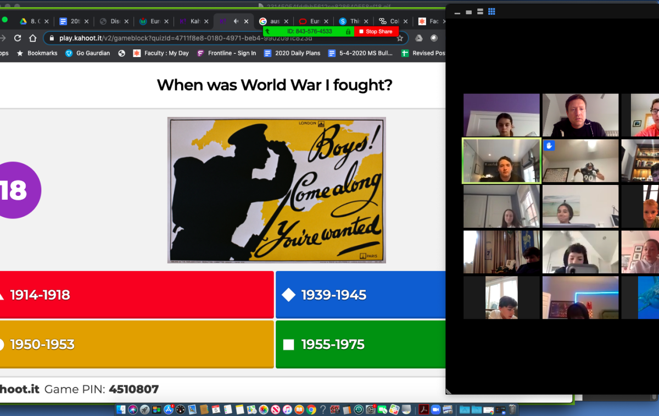
Task: Toggle Zoom to speaker view layout
Action: tap(469, 11)
